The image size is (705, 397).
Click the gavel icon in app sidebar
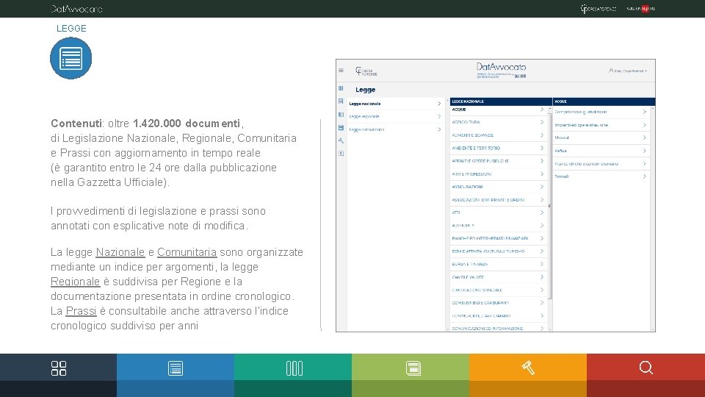point(341,140)
